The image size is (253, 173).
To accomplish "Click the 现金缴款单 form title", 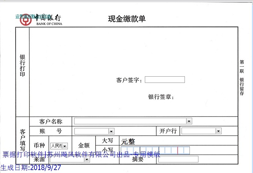I will 127,19.
